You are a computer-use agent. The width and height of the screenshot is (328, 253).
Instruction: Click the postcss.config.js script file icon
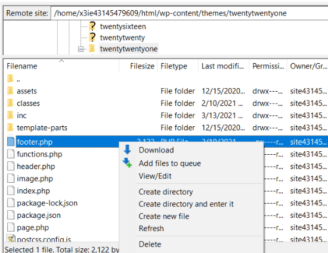tap(11, 238)
